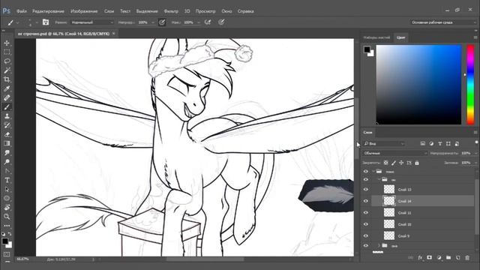This screenshot has height=270, width=480.
Task: Select the Healing Brush tool
Action: tap(7, 98)
